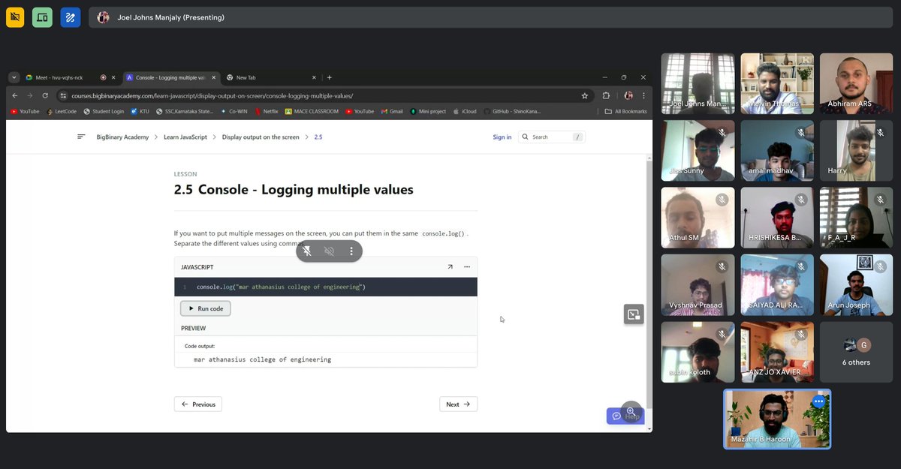Select Abhiram ARS video tile

pos(856,83)
